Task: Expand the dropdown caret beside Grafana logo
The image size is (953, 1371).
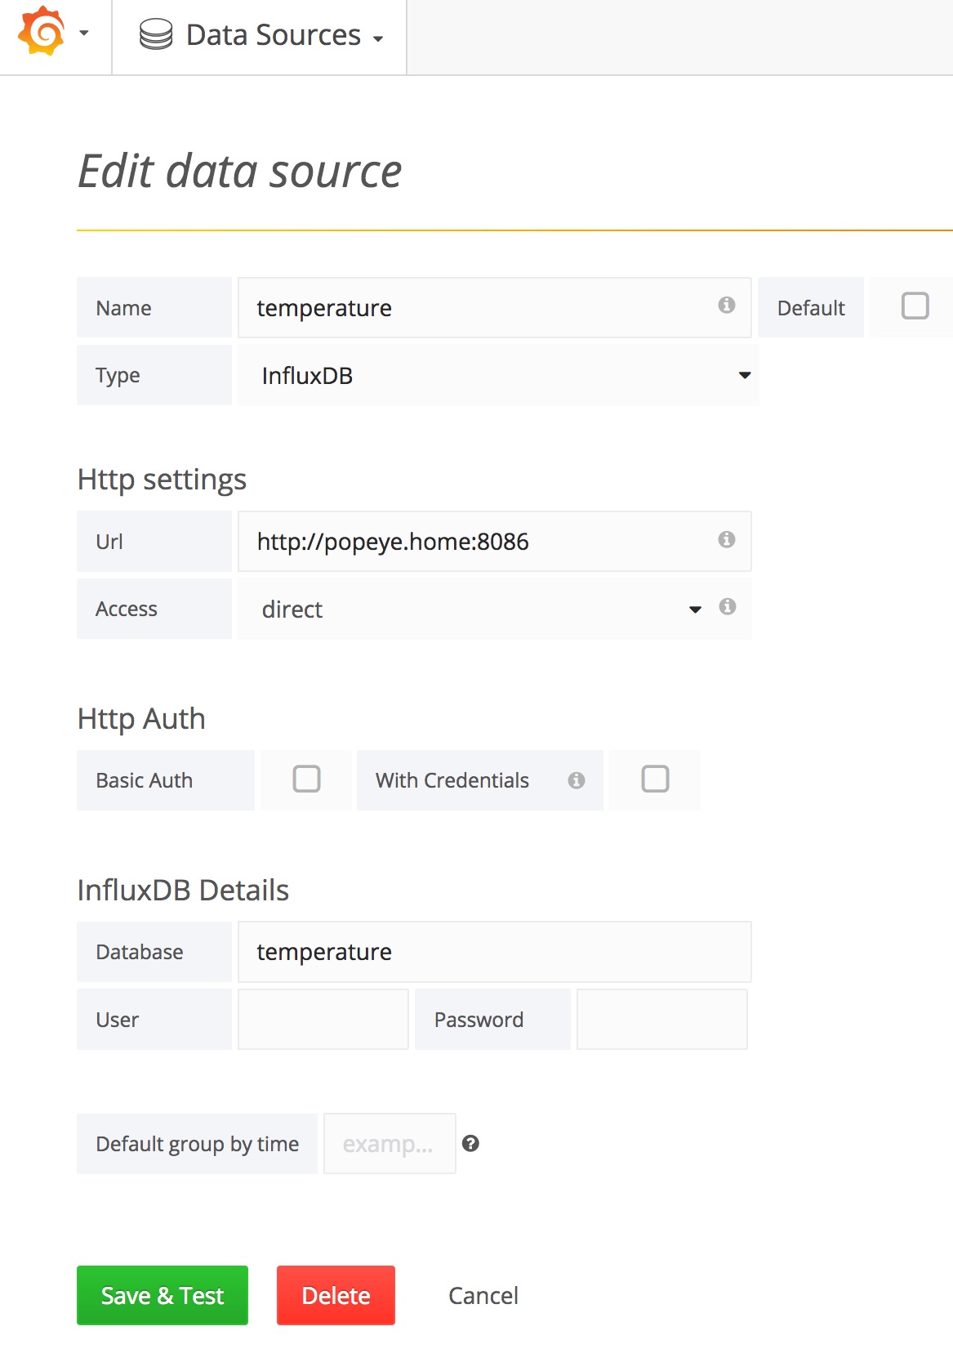Action: pos(83,33)
